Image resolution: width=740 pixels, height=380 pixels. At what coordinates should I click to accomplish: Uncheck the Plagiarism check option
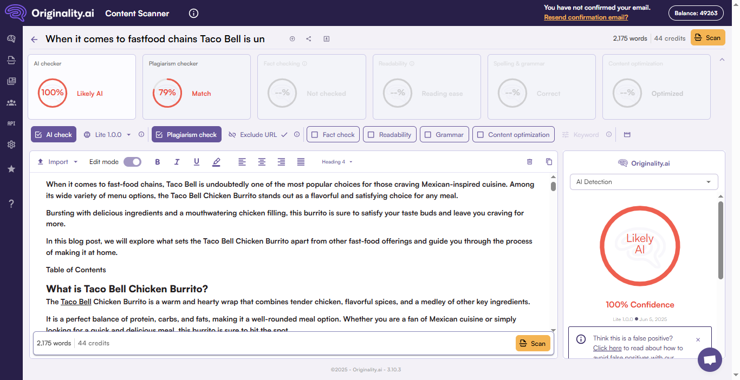[186, 134]
